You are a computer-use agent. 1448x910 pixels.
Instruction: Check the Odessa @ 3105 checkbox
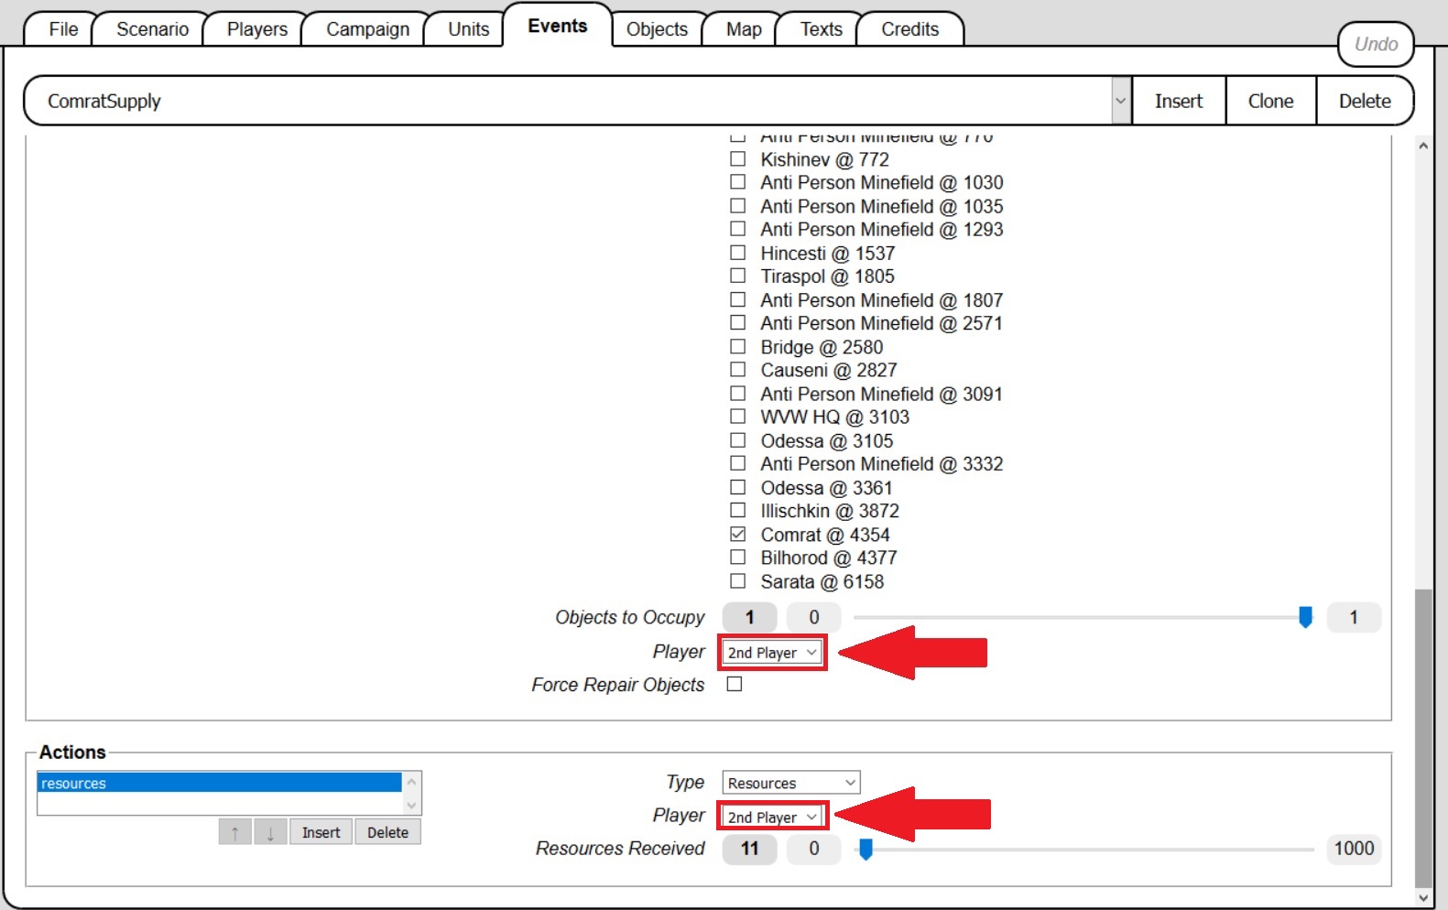(x=737, y=440)
